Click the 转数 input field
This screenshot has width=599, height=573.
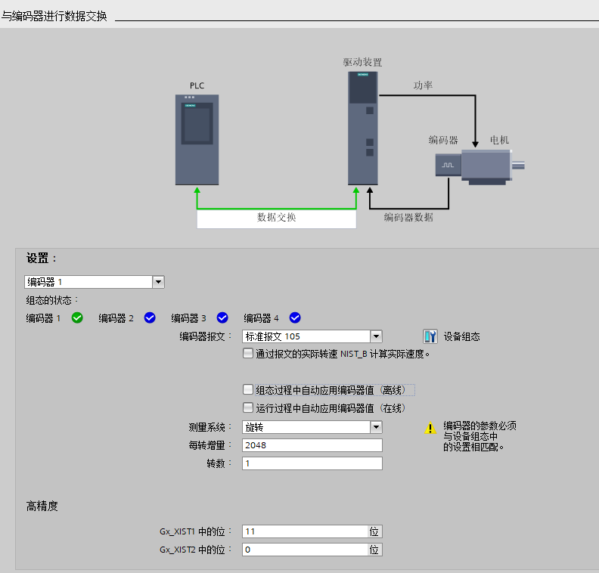pos(312,463)
